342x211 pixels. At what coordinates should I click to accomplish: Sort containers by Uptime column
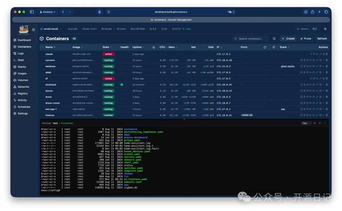tap(138, 47)
